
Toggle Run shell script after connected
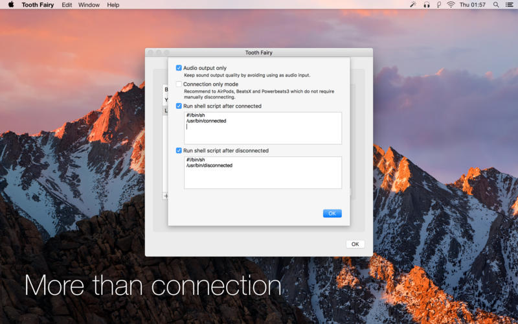pos(179,106)
